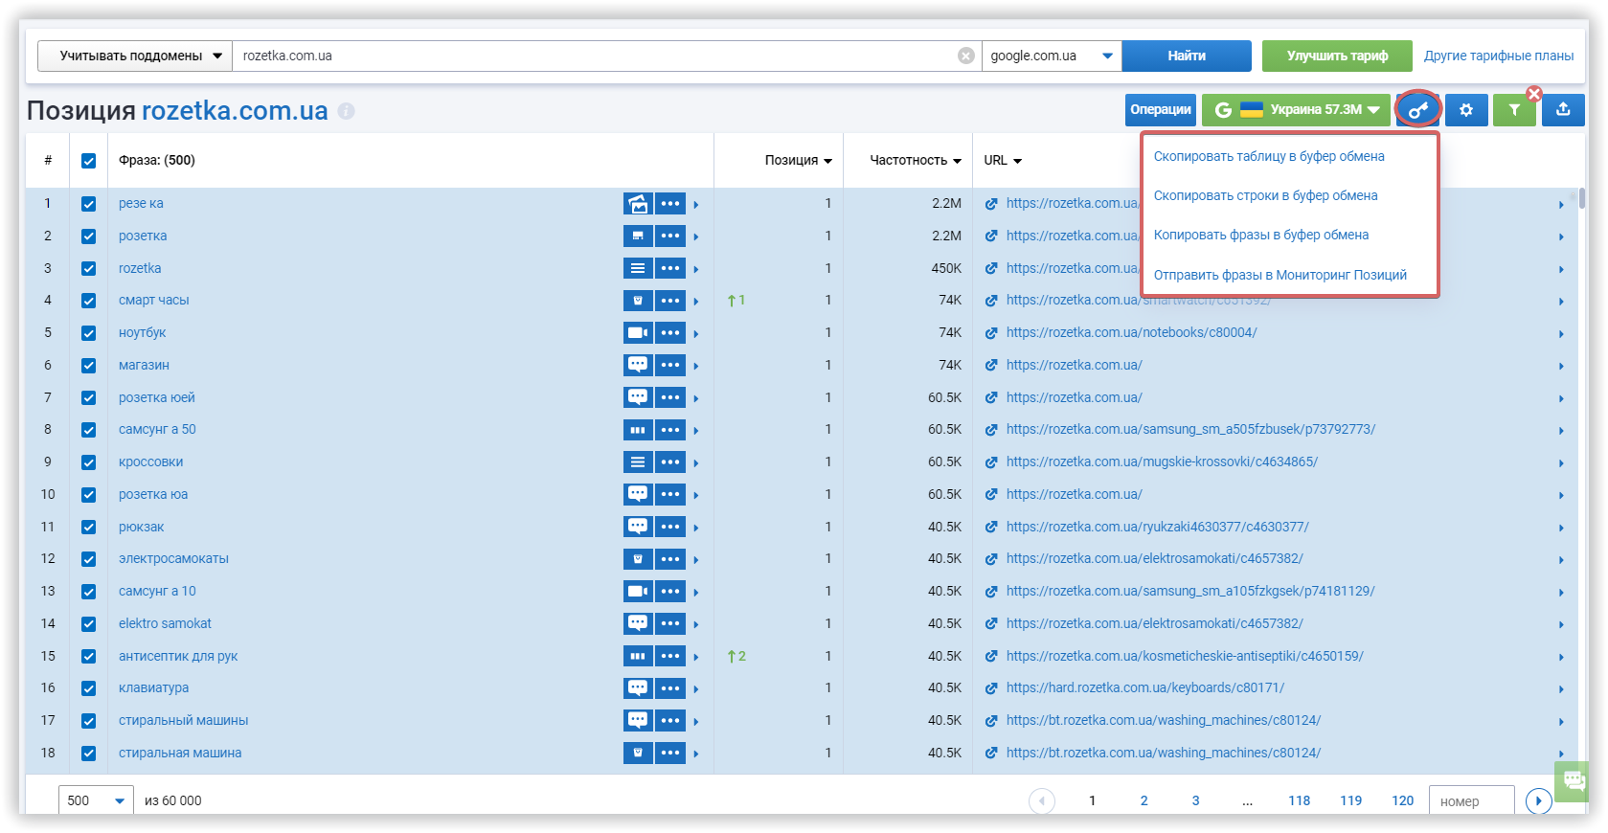This screenshot has width=1608, height=833.
Task: Click the 'Найти' search button
Action: point(1187,56)
